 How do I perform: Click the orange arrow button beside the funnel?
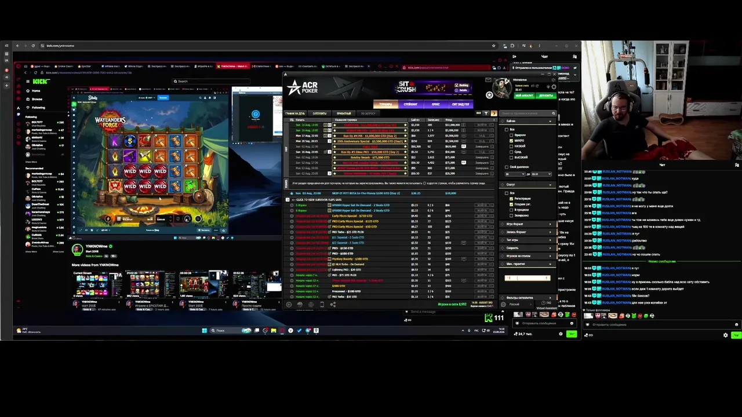click(x=493, y=113)
